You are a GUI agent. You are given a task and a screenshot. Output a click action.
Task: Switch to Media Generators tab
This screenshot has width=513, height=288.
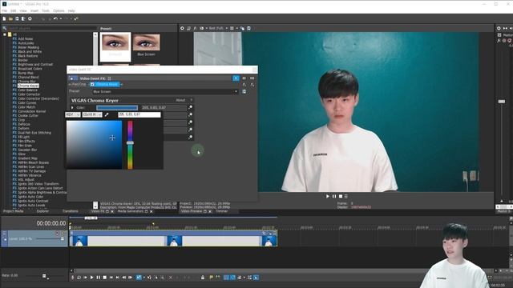tap(131, 211)
